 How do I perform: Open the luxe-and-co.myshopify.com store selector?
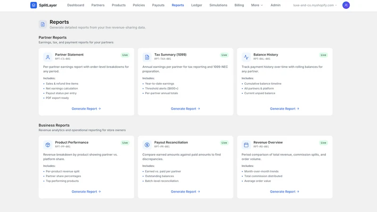[315, 5]
